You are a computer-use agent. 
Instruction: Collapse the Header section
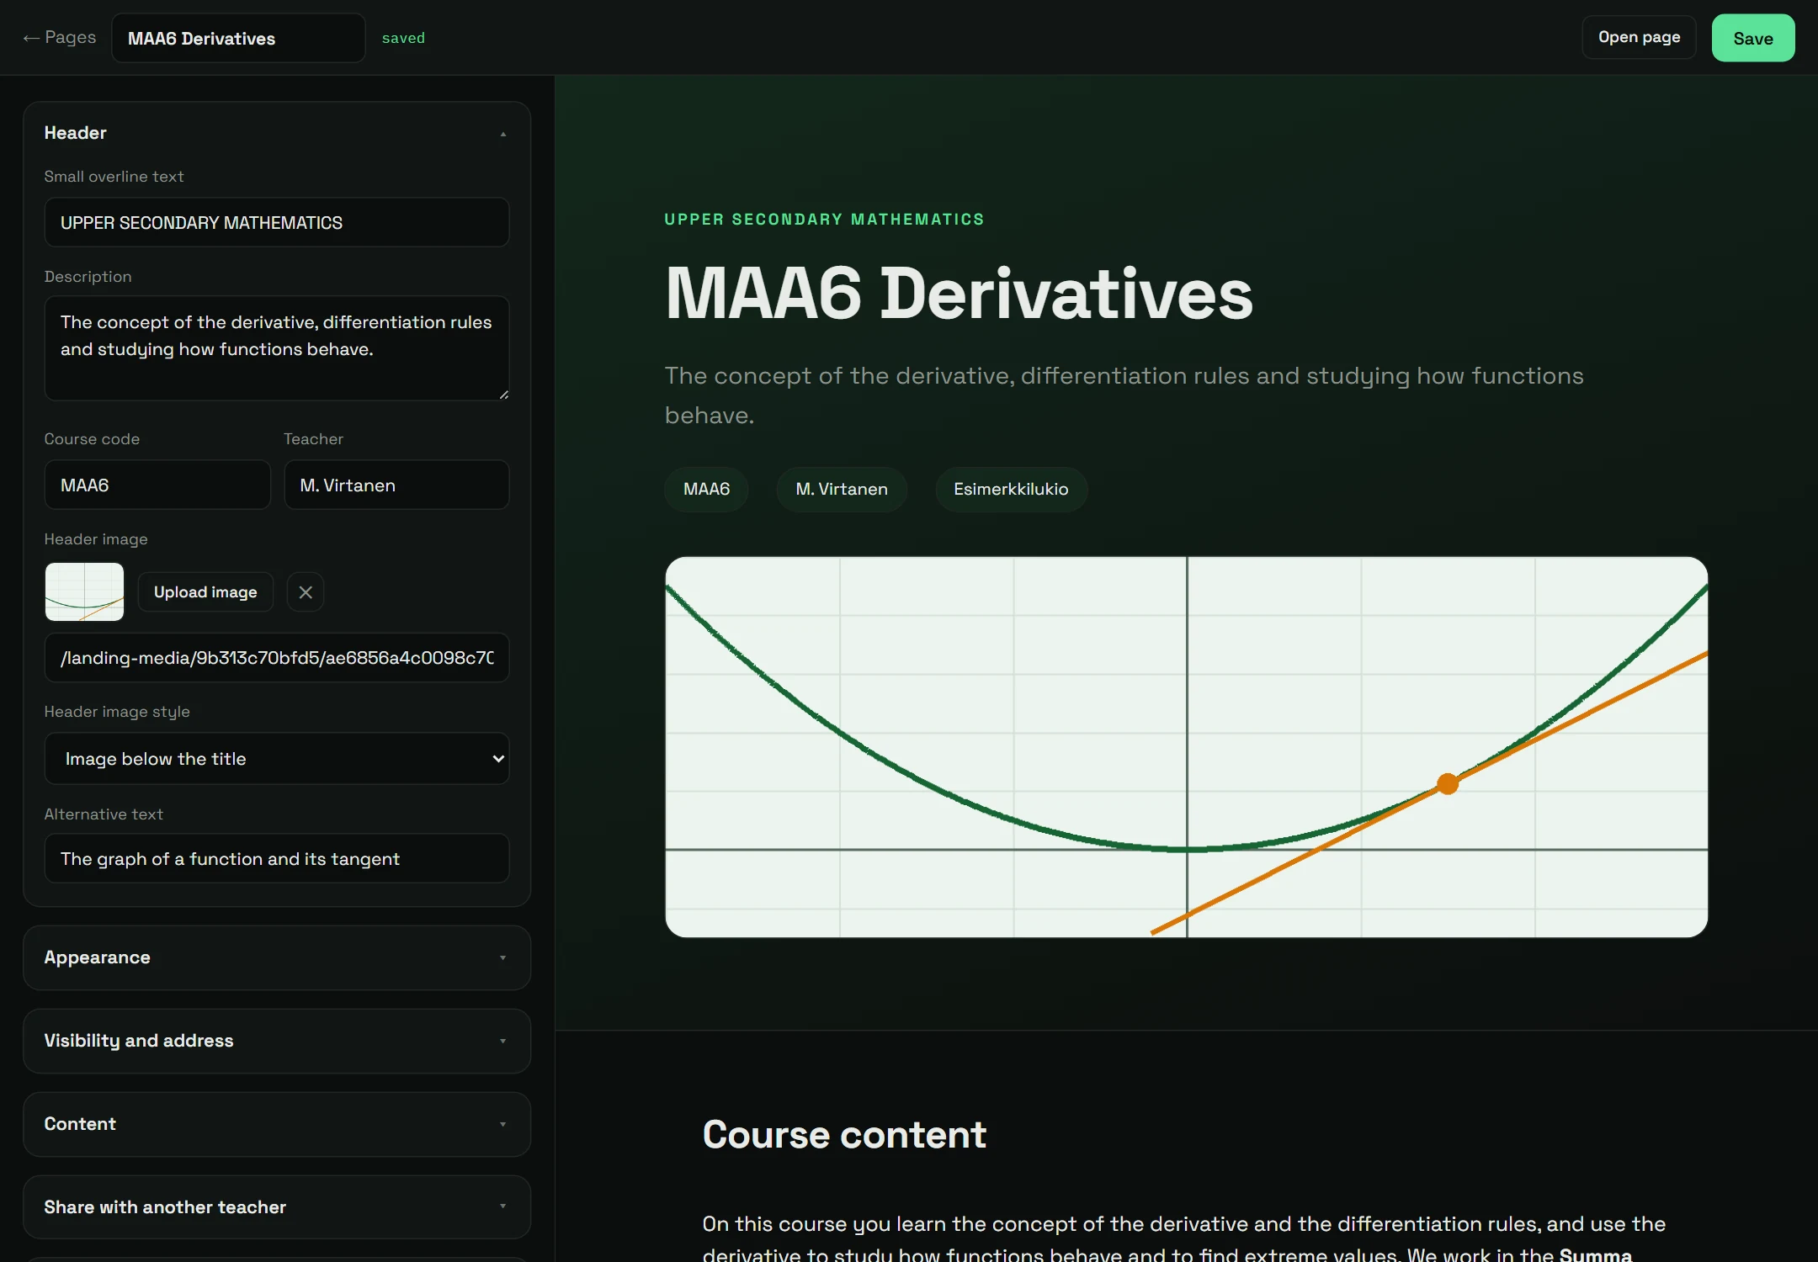pos(276,133)
